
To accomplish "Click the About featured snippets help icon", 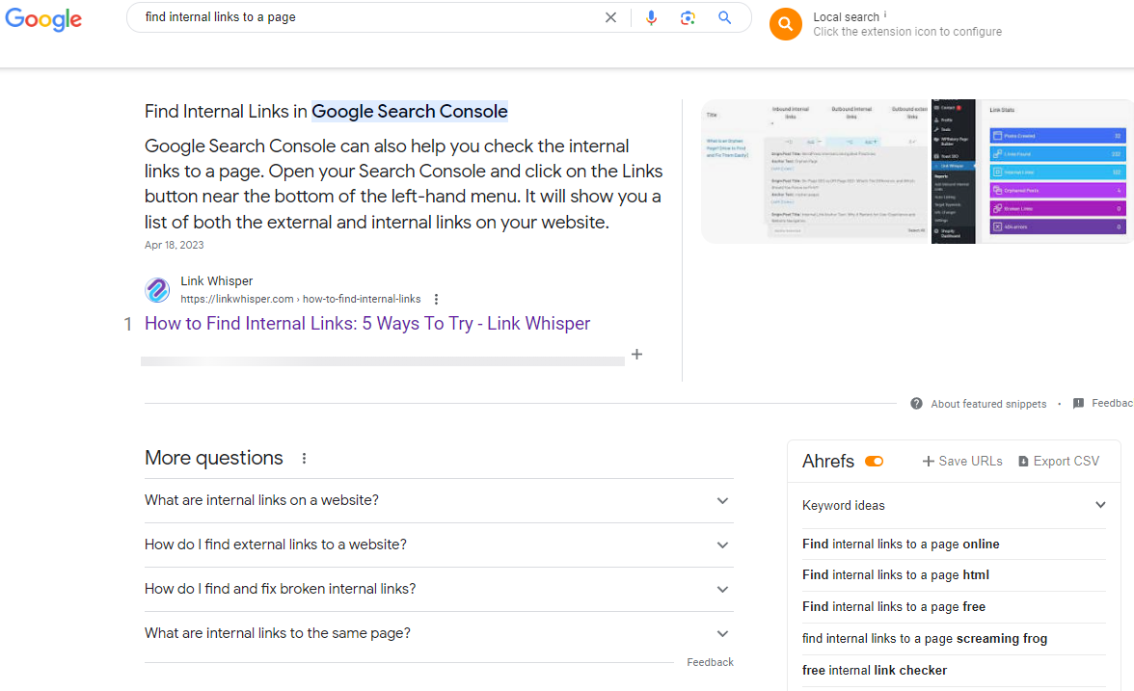I will [916, 404].
